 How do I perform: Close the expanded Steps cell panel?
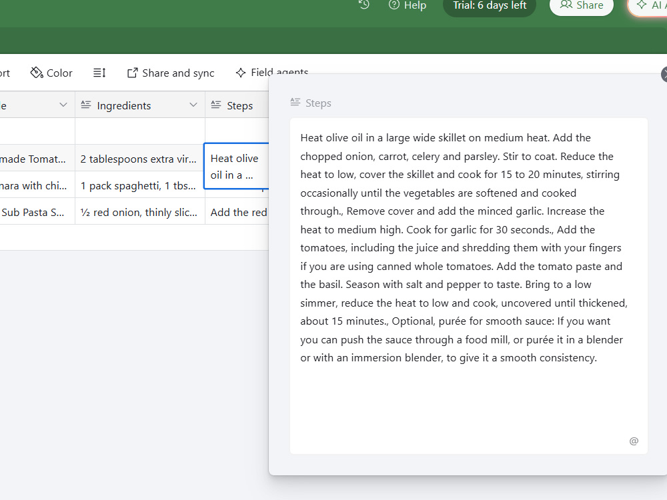664,75
